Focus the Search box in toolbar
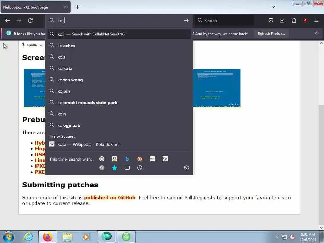324x243 pixels. pyautogui.click(x=225, y=21)
